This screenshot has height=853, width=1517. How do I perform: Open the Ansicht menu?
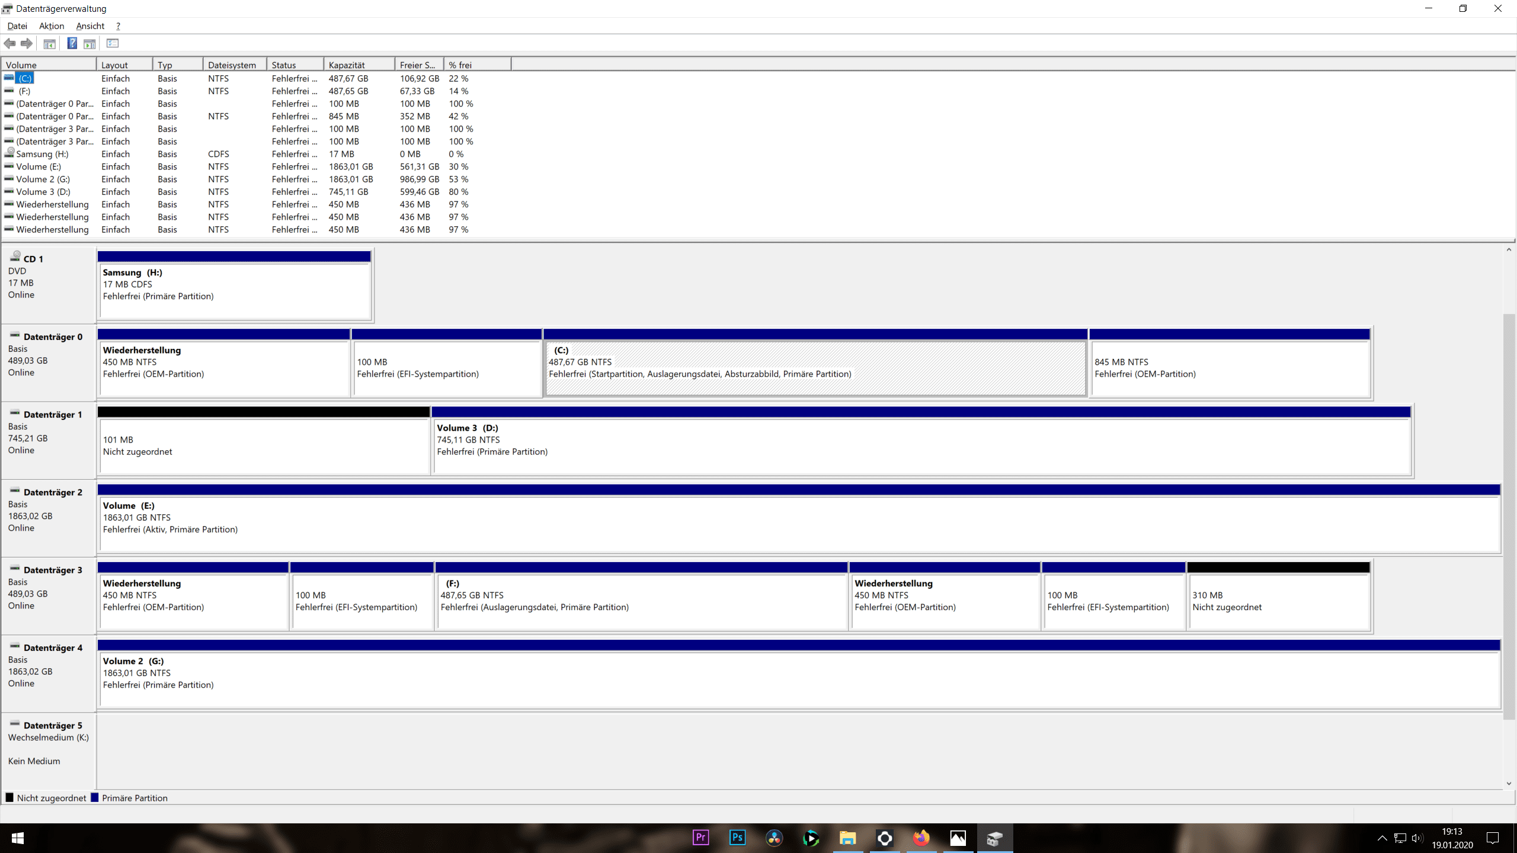click(x=90, y=26)
